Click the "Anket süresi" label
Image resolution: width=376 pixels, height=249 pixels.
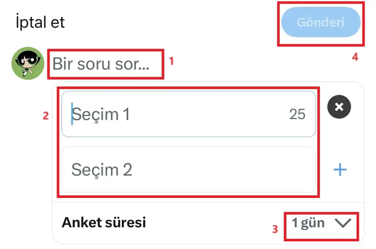tap(104, 222)
